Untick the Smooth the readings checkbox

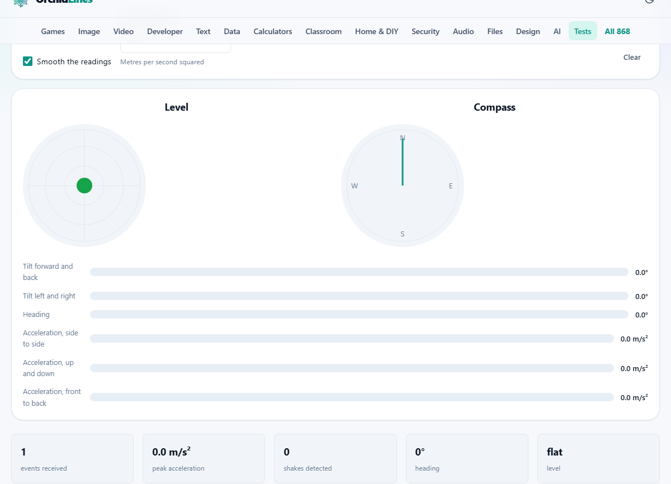pos(28,61)
